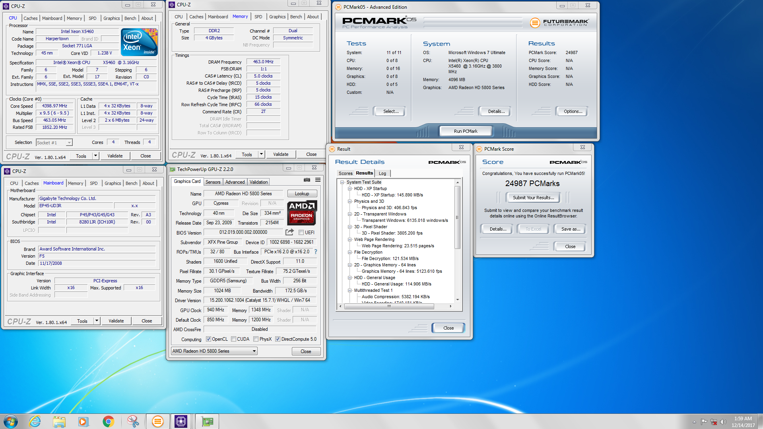Click Run PCMark button
This screenshot has width=763, height=429.
466,131
